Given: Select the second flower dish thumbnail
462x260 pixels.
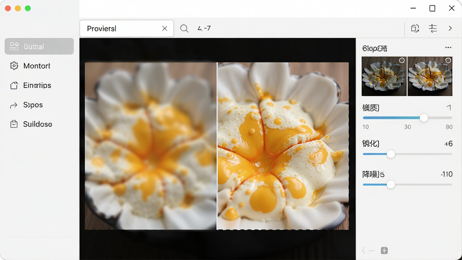Looking at the screenshot, I should pyautogui.click(x=430, y=76).
